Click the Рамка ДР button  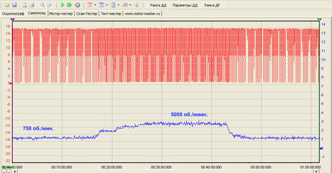[x=212, y=5]
